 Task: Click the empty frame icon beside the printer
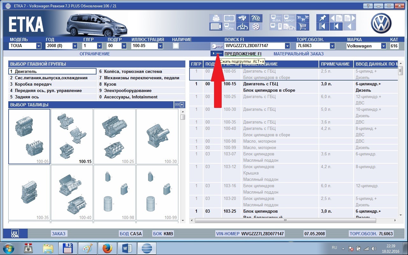(x=229, y=18)
